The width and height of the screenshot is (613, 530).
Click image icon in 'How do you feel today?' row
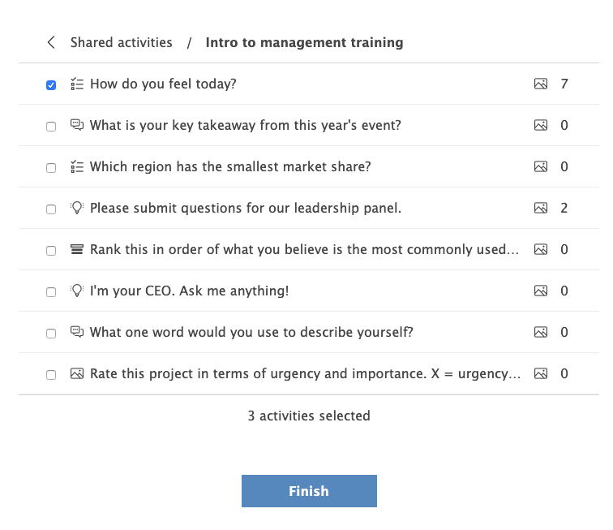[x=541, y=84]
